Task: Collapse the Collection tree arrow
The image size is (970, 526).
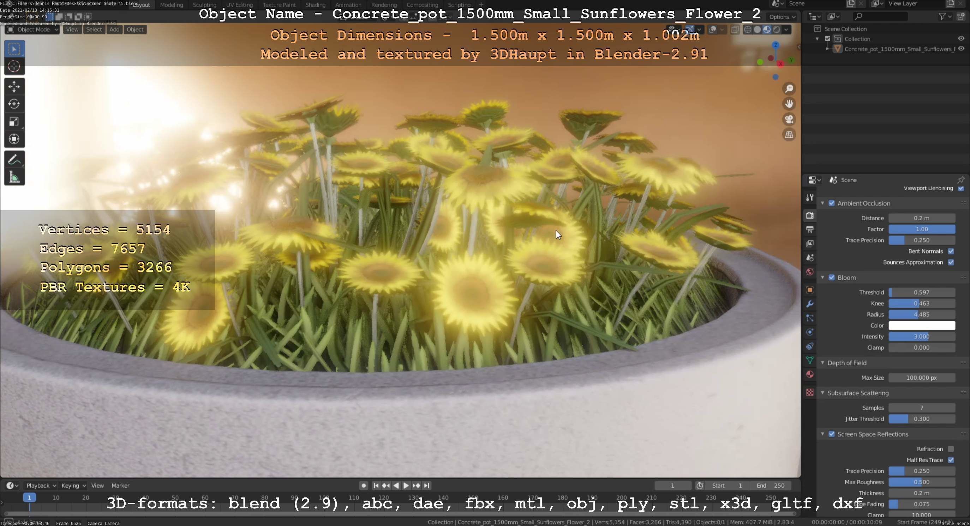Action: tap(817, 39)
